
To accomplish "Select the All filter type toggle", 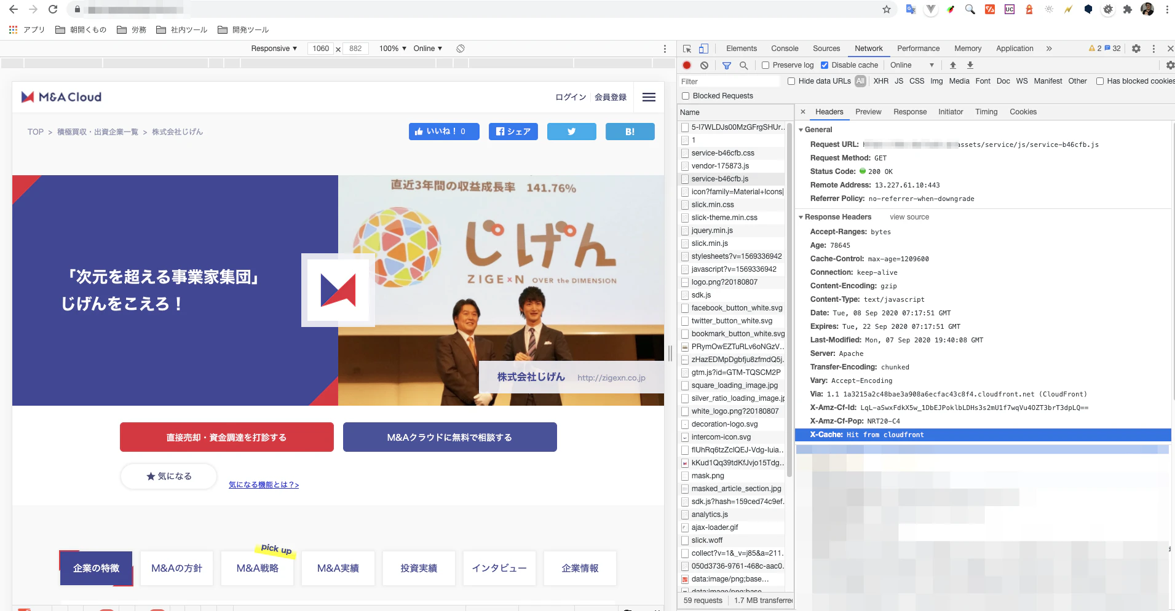I will click(x=860, y=81).
